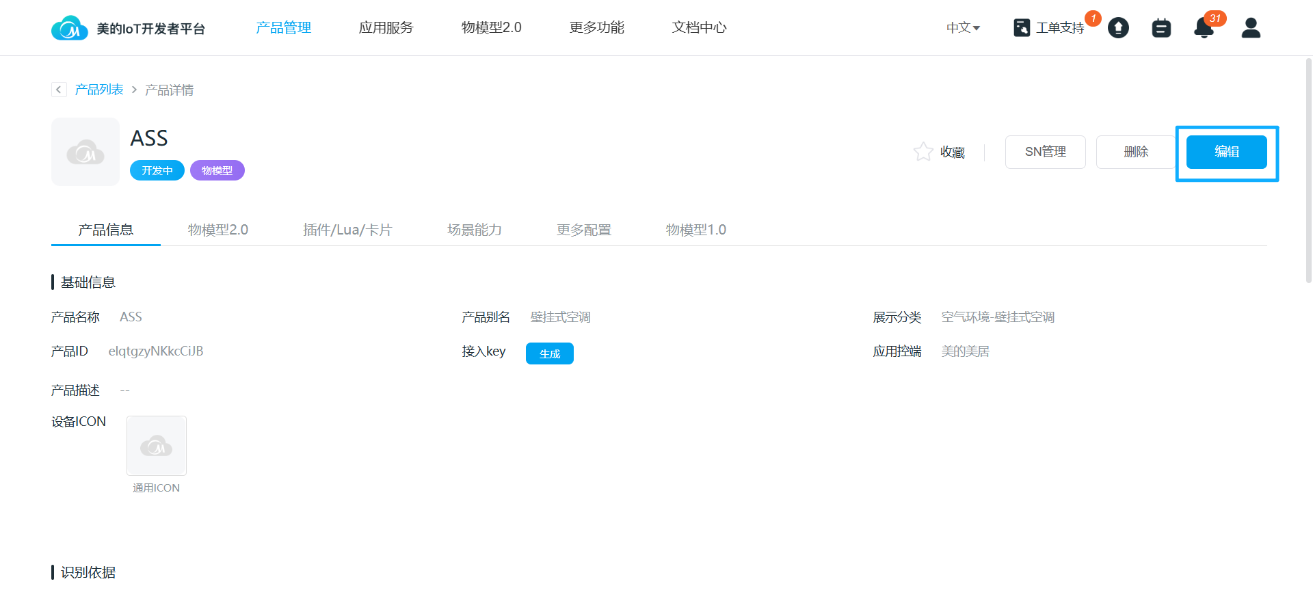
Task: Open the 应用服务 navigation menu
Action: point(386,27)
